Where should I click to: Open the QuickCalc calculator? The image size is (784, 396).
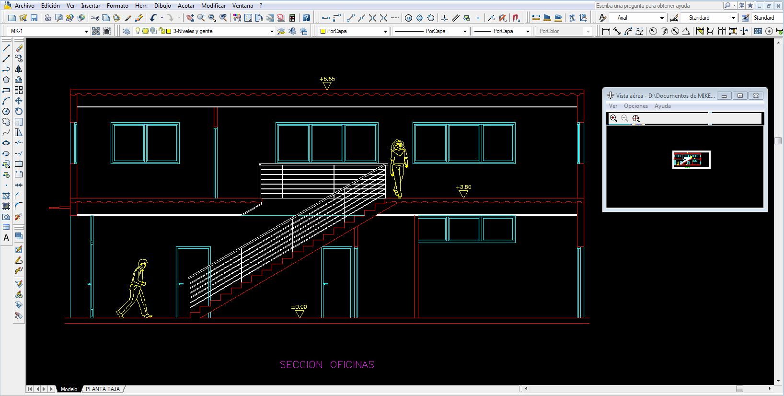[x=292, y=18]
